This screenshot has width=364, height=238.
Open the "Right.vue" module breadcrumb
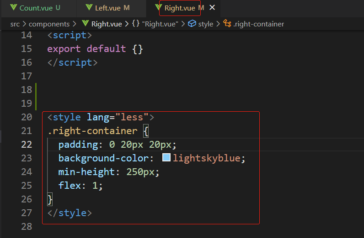160,24
